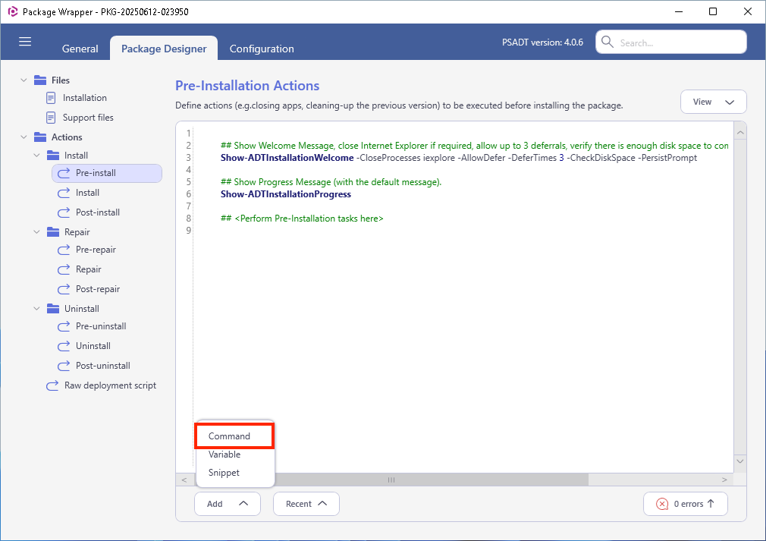Open the Pre-repair action
The height and width of the screenshot is (541, 766).
(x=96, y=250)
